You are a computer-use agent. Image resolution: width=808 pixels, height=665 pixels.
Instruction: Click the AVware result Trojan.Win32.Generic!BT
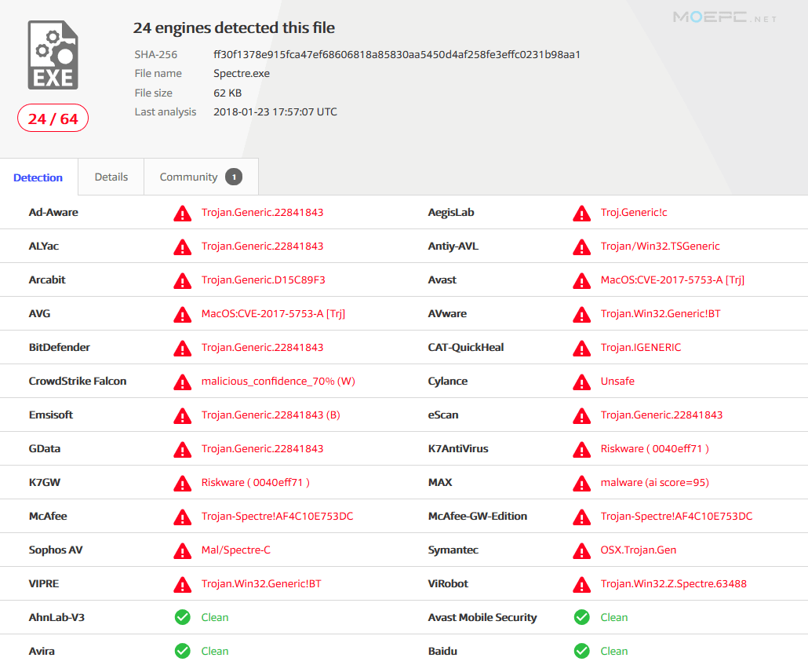661,314
